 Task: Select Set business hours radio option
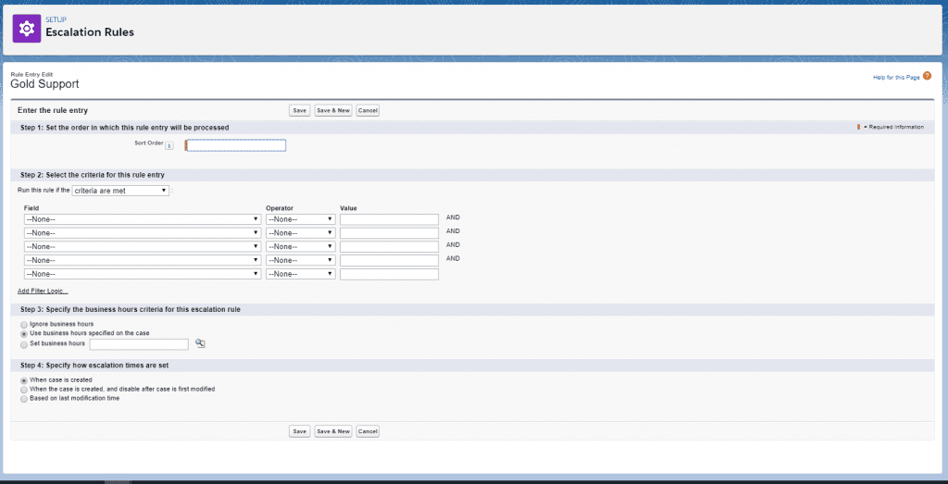pyautogui.click(x=23, y=343)
